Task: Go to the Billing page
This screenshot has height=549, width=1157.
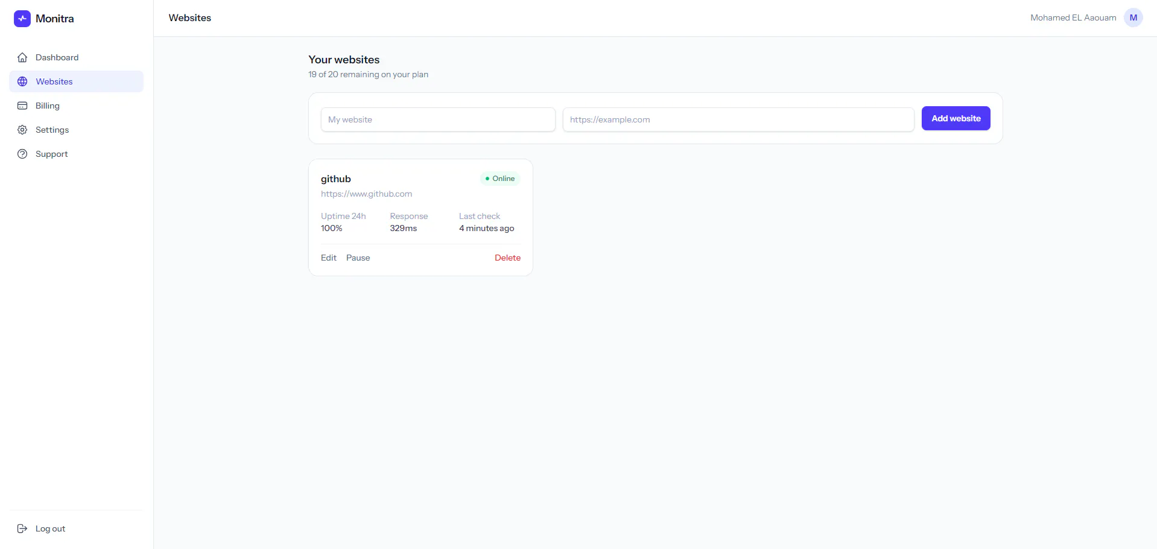Action: pos(76,106)
